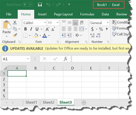Switch to the Sheet1 tab
The height and width of the screenshot is (115, 136).
pos(31,102)
